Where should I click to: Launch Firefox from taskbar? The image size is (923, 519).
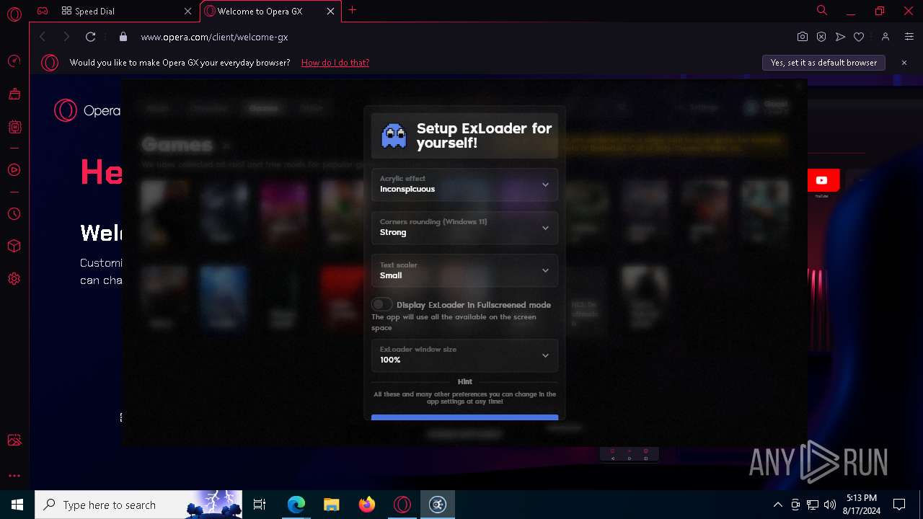pyautogui.click(x=367, y=505)
